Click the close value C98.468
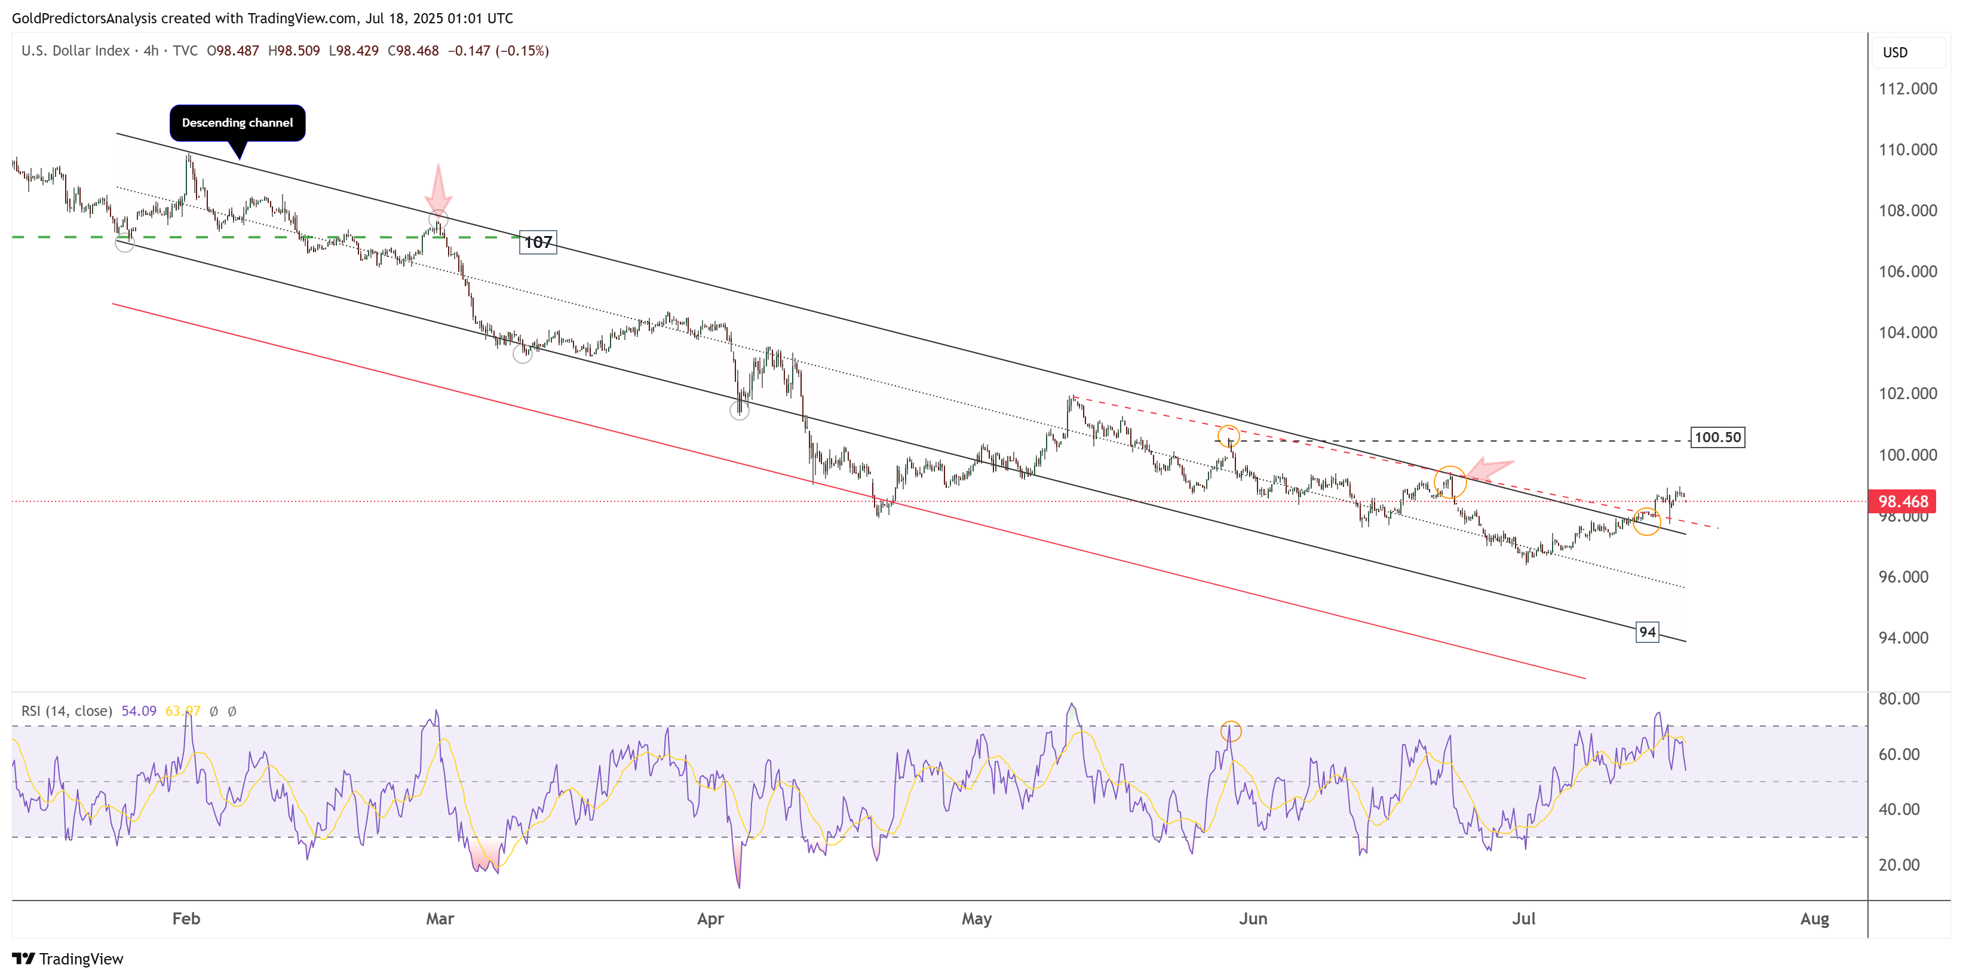1963x980 pixels. (x=413, y=51)
